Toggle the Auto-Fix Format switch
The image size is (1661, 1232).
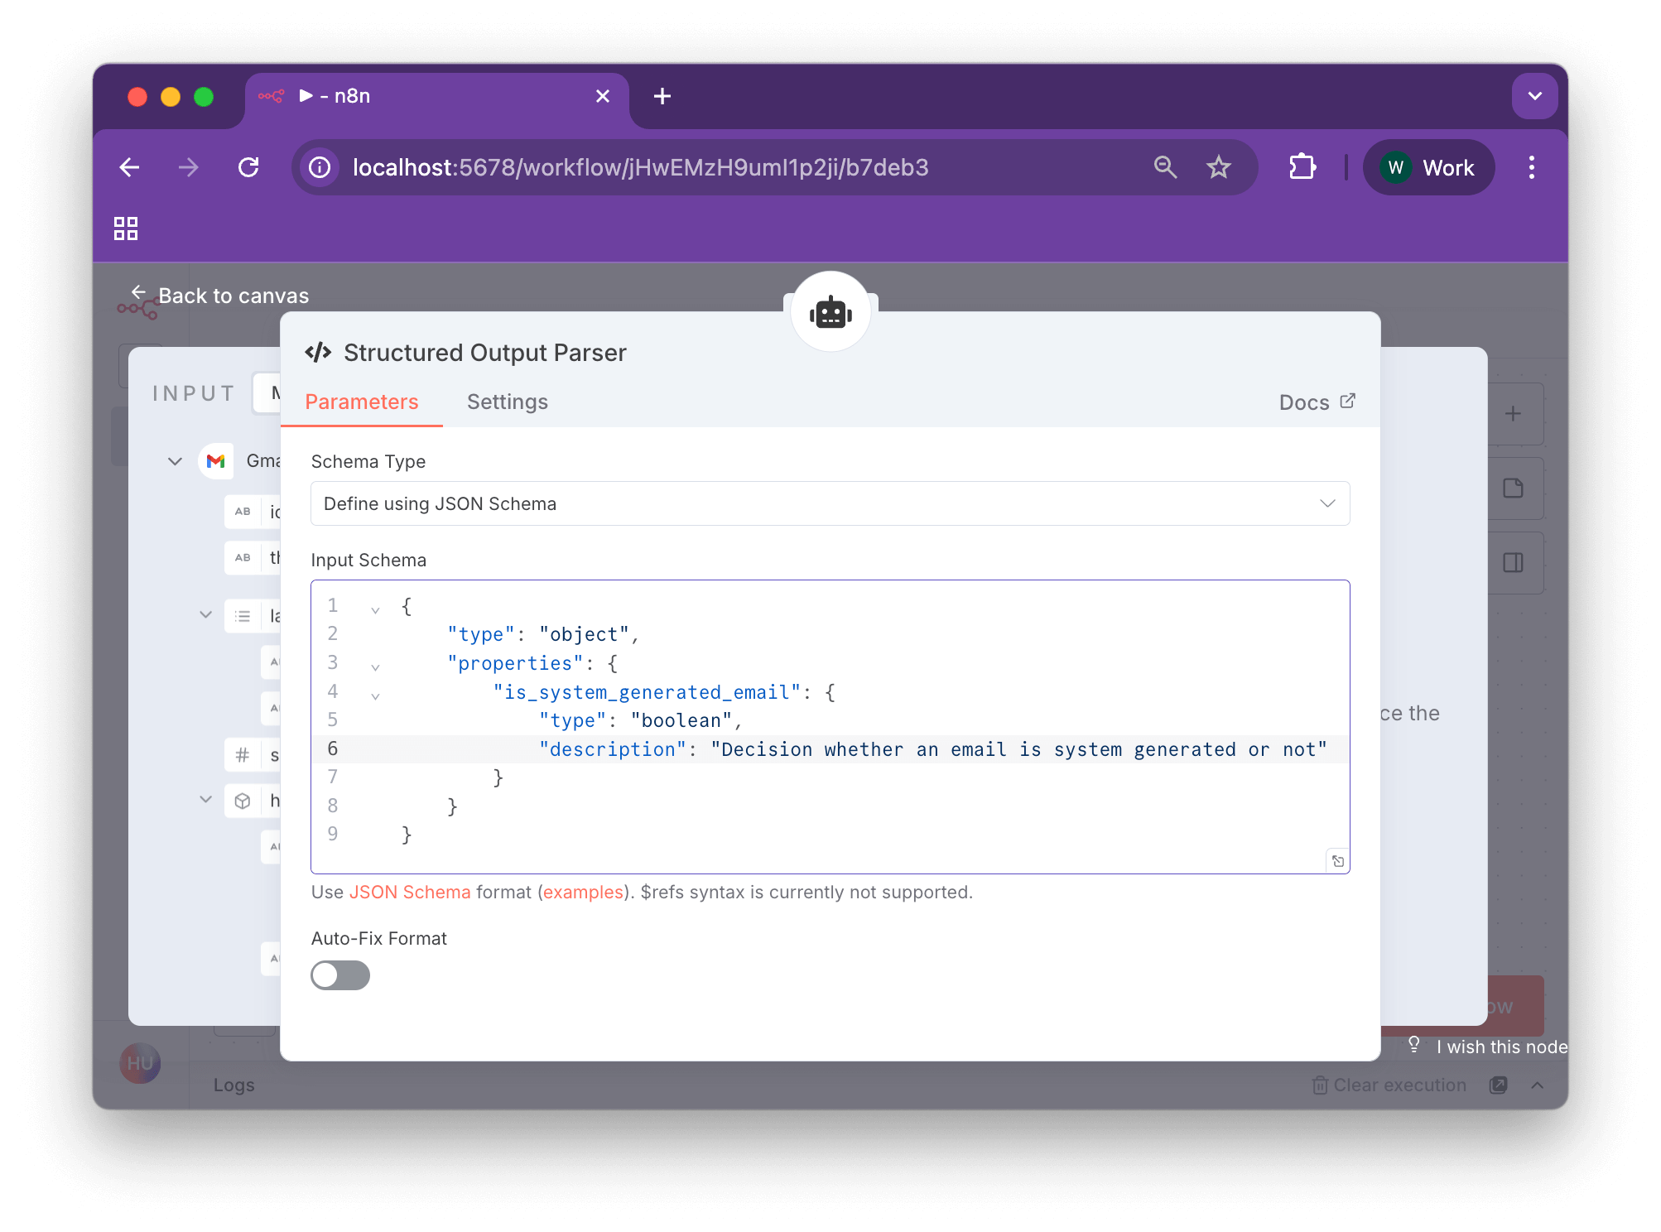point(339,975)
